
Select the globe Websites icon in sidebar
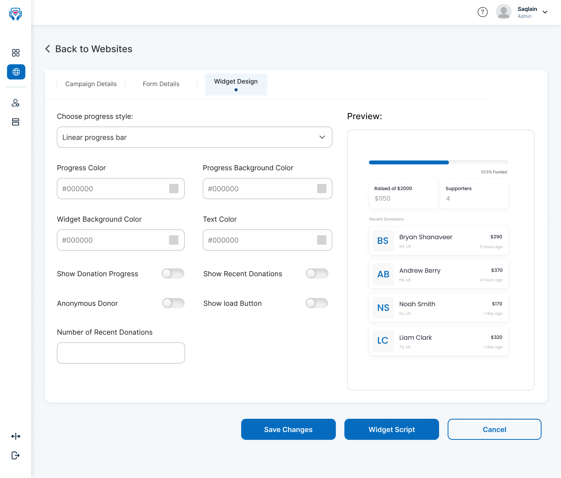click(16, 72)
